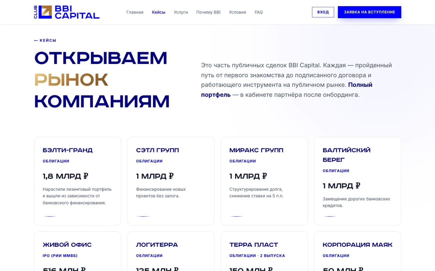
Task: Go to the Кейсы nav link
Action: point(159,12)
